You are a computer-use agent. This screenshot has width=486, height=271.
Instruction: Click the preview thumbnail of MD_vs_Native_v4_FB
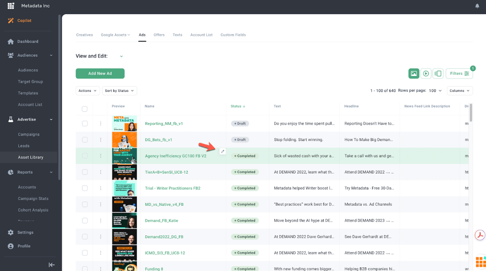[x=124, y=204]
